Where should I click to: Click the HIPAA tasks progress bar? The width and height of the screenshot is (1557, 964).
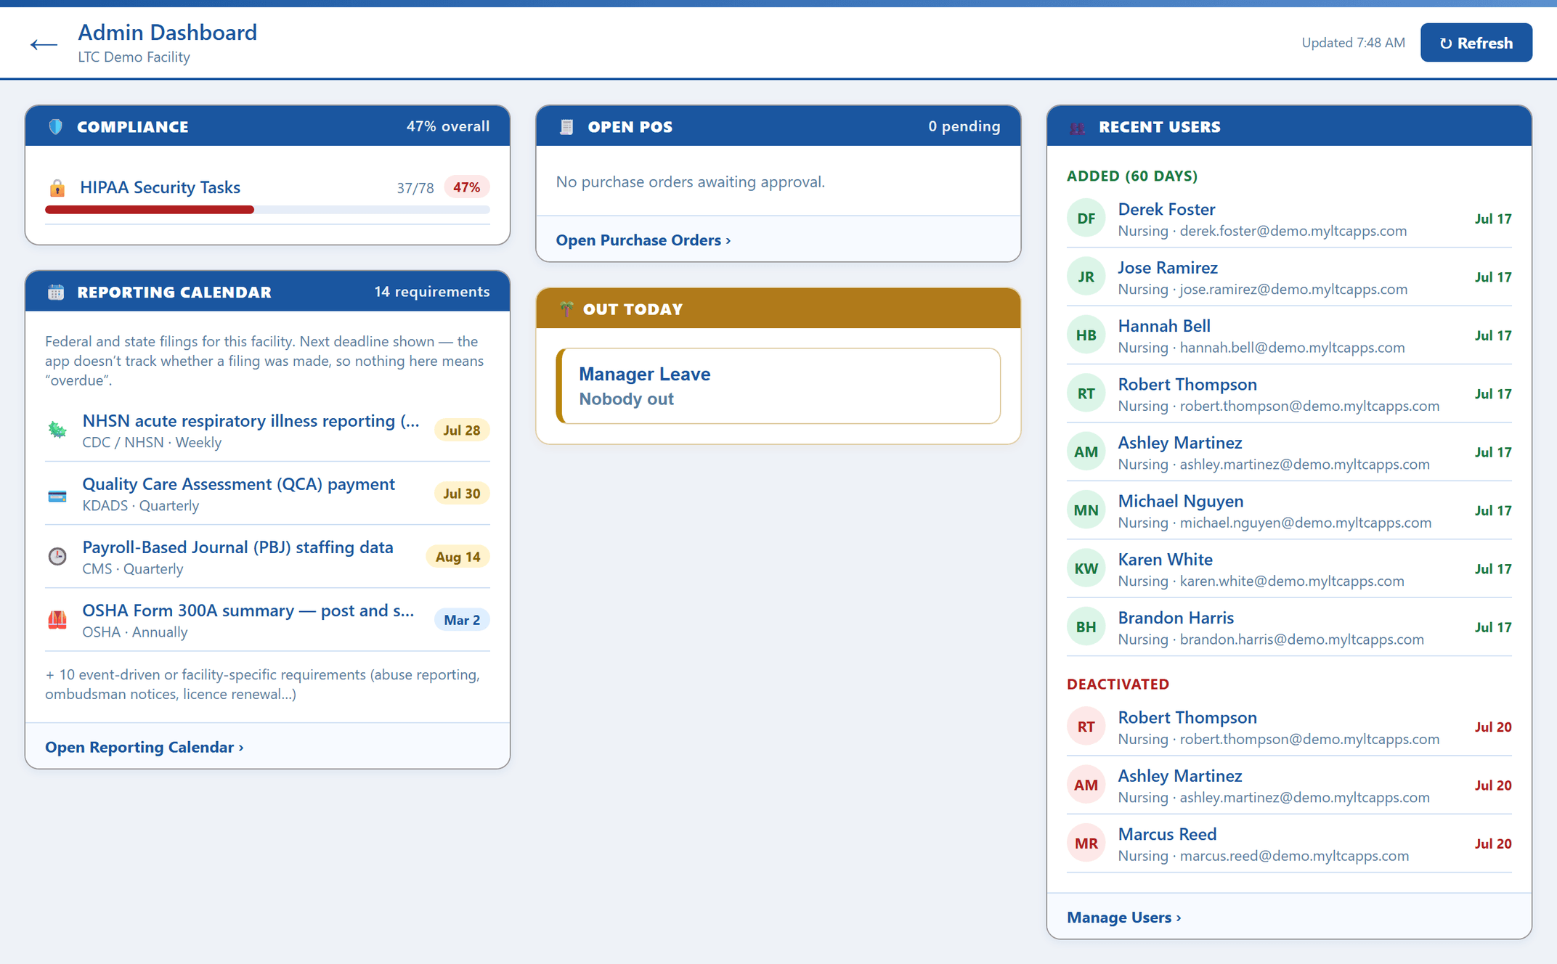pyautogui.click(x=267, y=210)
